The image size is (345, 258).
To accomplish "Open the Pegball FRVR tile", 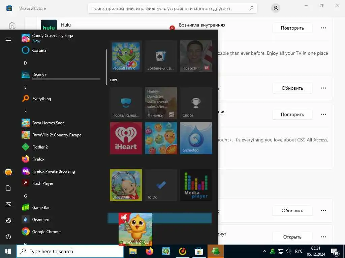I will 126,56.
